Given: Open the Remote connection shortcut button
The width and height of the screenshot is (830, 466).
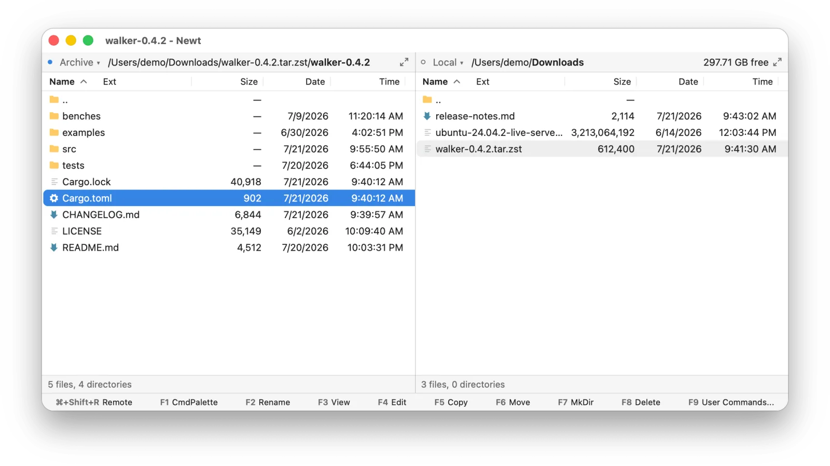Looking at the screenshot, I should [x=94, y=402].
